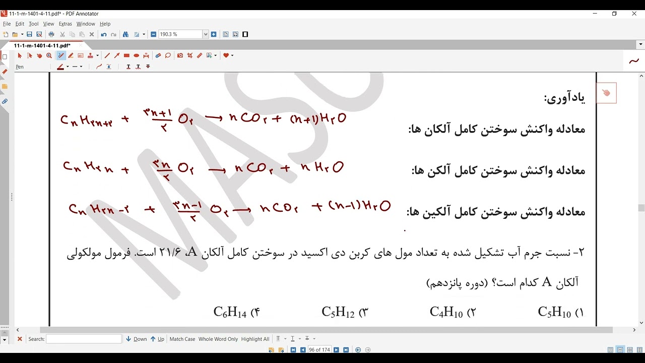This screenshot has width=645, height=363.
Task: Select the Rectangle shape tool
Action: point(126,55)
